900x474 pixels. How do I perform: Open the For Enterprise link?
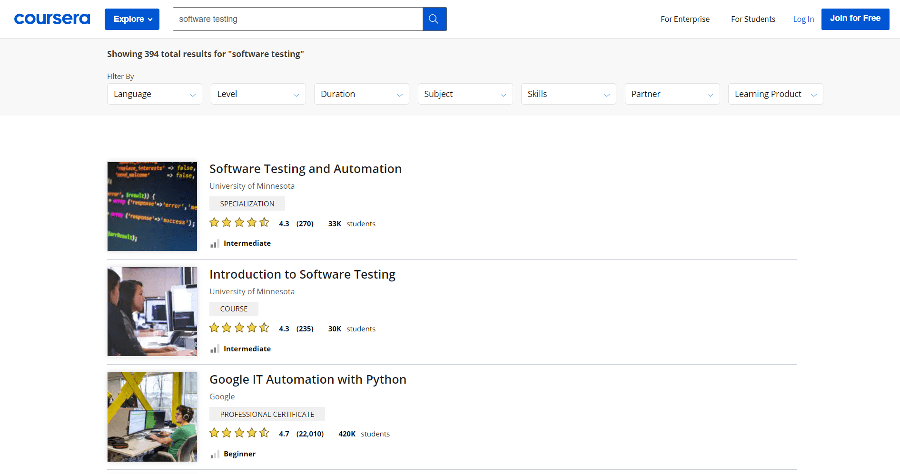685,19
